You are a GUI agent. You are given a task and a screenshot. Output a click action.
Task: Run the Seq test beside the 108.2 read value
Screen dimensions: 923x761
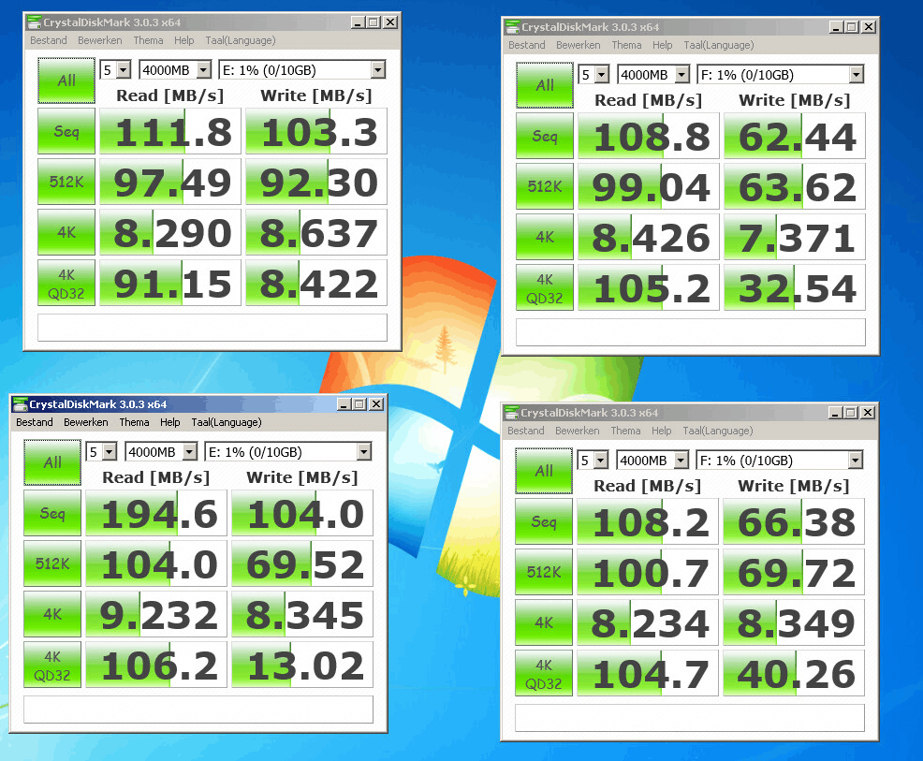point(543,521)
